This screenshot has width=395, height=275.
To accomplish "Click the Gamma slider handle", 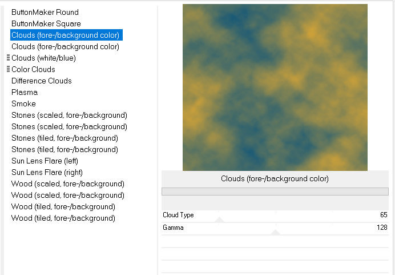I will click(275, 232).
